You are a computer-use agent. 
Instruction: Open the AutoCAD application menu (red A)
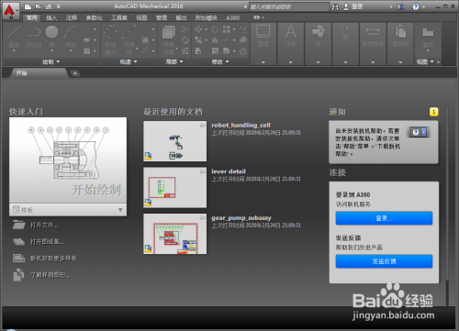tap(10, 11)
